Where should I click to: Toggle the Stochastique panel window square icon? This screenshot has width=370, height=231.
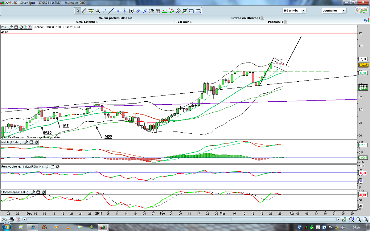tap(38, 192)
